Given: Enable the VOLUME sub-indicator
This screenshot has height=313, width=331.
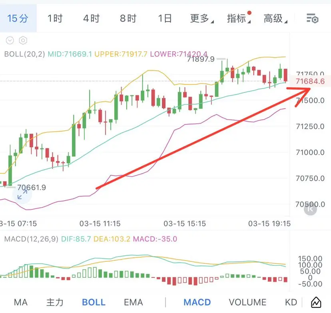Looking at the screenshot, I should pos(247,302).
